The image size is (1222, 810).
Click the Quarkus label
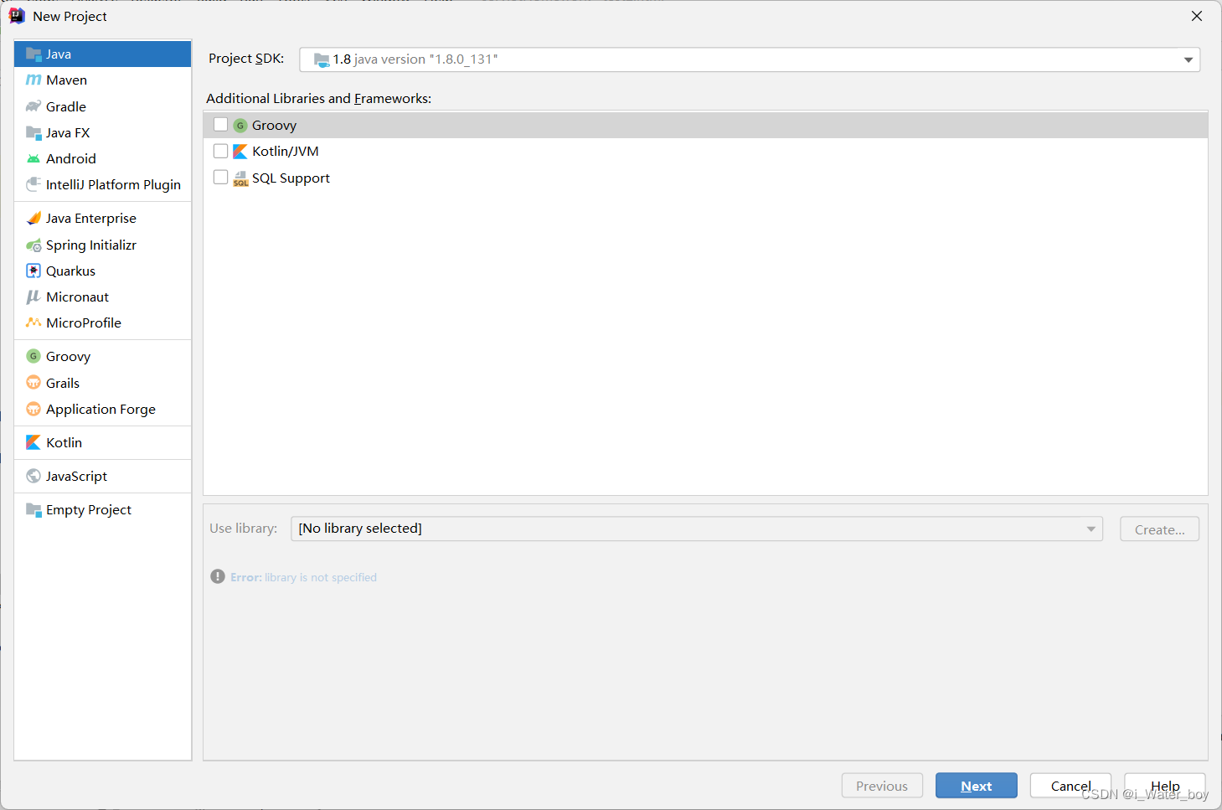click(x=70, y=271)
